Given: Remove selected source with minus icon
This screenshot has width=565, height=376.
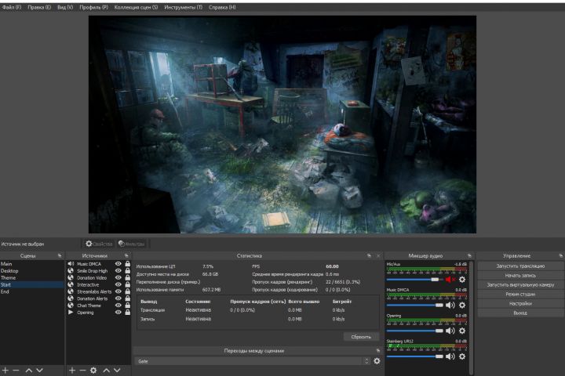Looking at the screenshot, I should pos(82,370).
